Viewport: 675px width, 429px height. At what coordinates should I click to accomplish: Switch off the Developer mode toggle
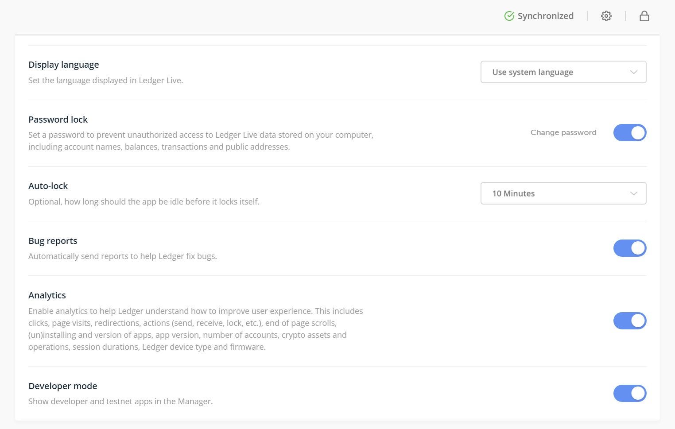(630, 394)
